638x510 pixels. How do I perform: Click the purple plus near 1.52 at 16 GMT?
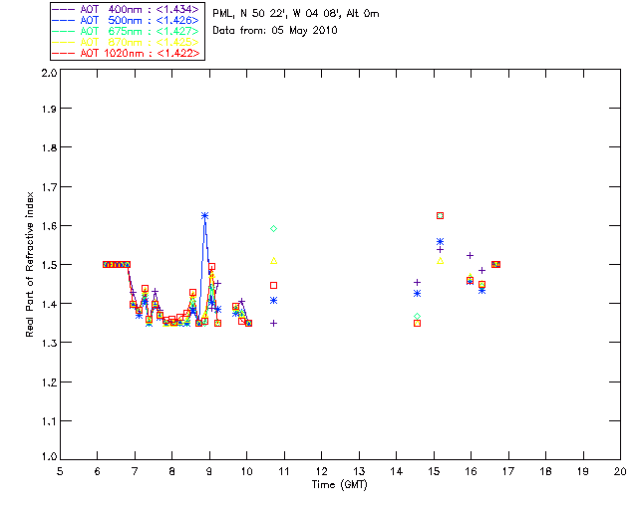(470, 255)
